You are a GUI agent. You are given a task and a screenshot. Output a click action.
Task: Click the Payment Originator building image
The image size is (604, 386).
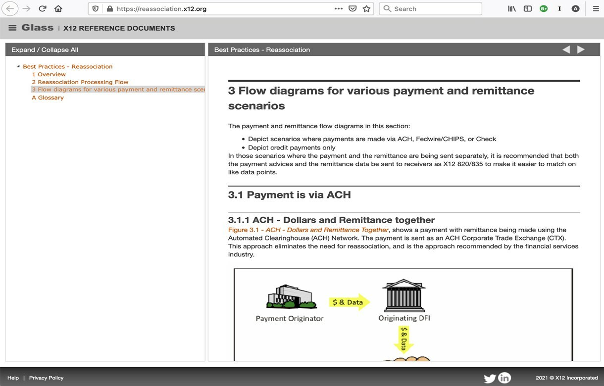[x=292, y=296]
